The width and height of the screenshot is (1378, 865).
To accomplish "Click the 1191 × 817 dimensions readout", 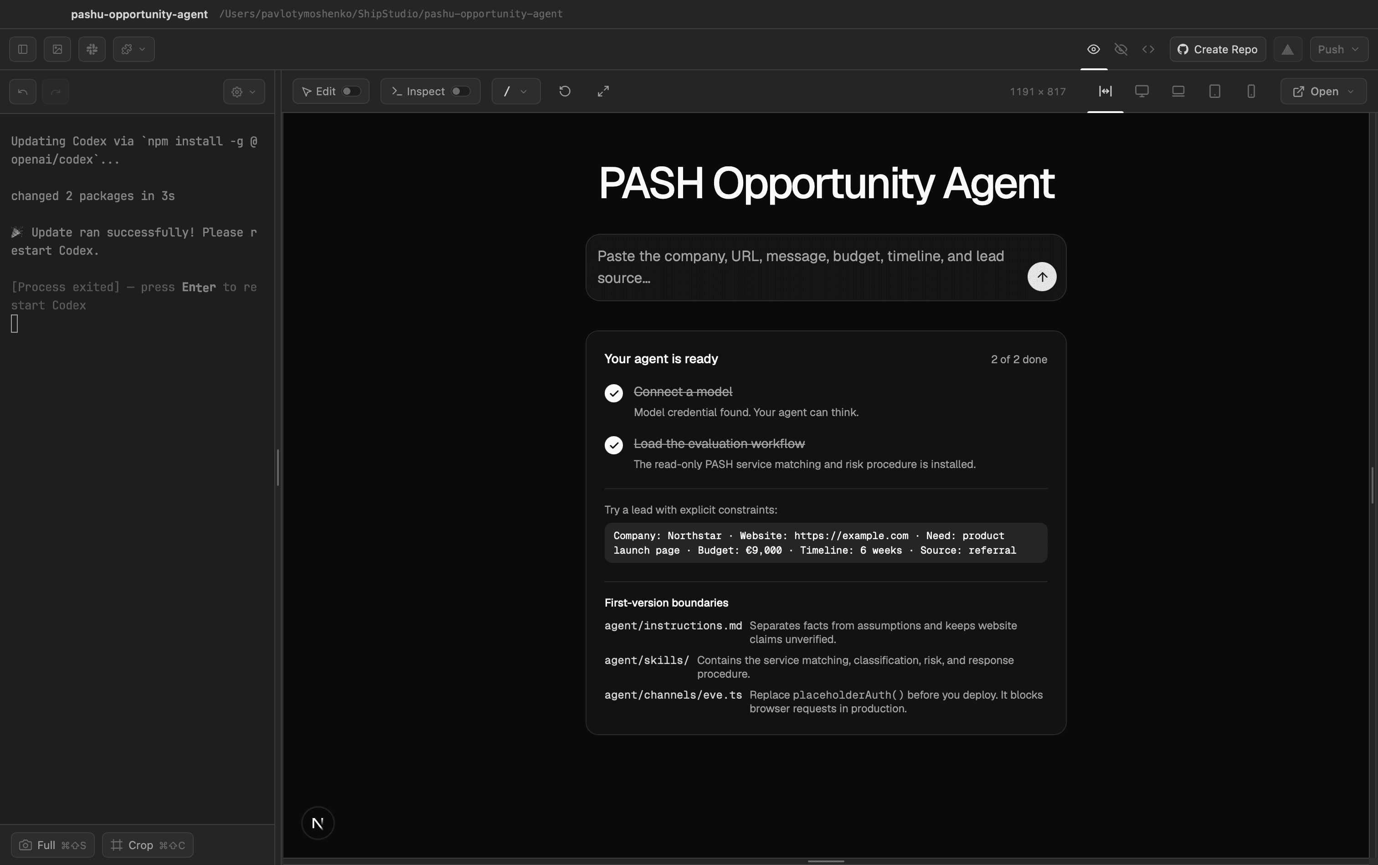I will 1038,92.
